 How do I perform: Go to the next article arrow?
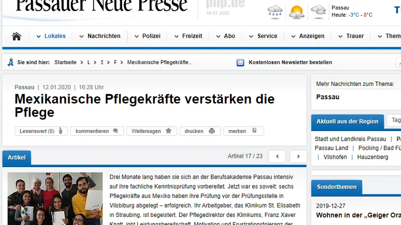click(298, 156)
